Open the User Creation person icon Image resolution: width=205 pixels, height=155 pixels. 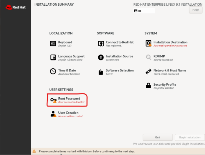tap(53, 114)
